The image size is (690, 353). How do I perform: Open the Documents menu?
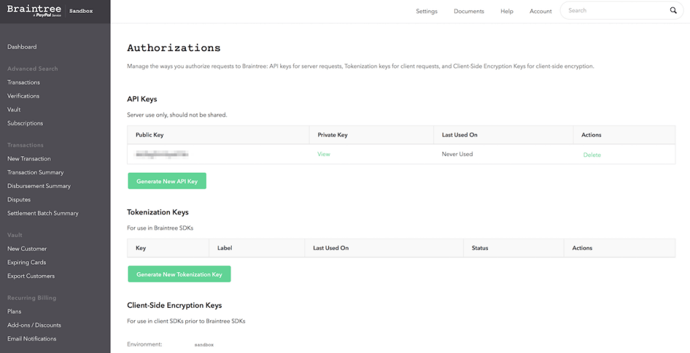469,11
